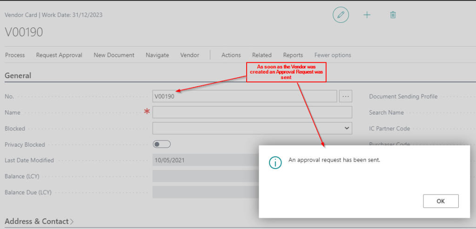Click the trash delete icon

click(x=393, y=15)
